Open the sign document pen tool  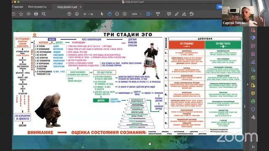pyautogui.click(x=184, y=14)
